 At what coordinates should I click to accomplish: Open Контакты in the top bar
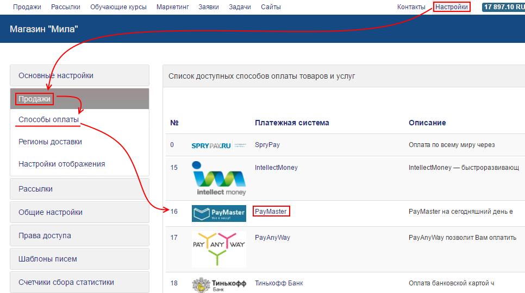[411, 7]
